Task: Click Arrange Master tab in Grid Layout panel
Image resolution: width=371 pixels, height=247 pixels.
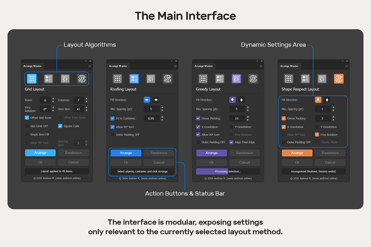Action: [32, 66]
